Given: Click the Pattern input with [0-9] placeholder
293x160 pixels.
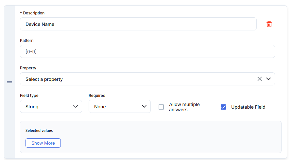Looking at the screenshot, I should [147, 51].
